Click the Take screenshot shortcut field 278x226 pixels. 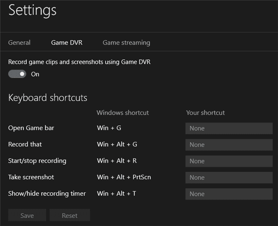pos(229,178)
